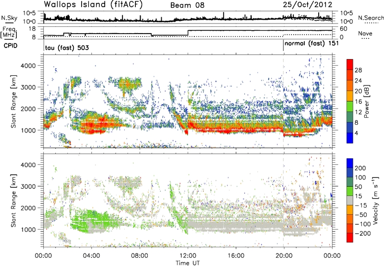Screen dimensions: 384x266
Task: Click the '12:00' time axis tick
Action: 188,256
